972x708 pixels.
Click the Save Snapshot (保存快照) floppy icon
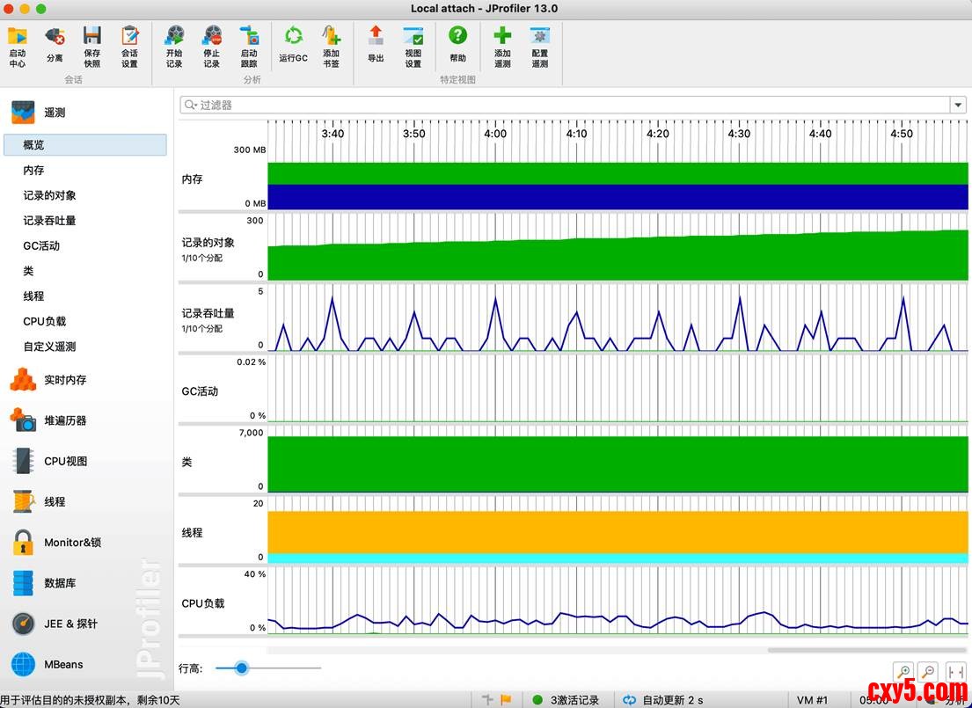click(x=92, y=37)
